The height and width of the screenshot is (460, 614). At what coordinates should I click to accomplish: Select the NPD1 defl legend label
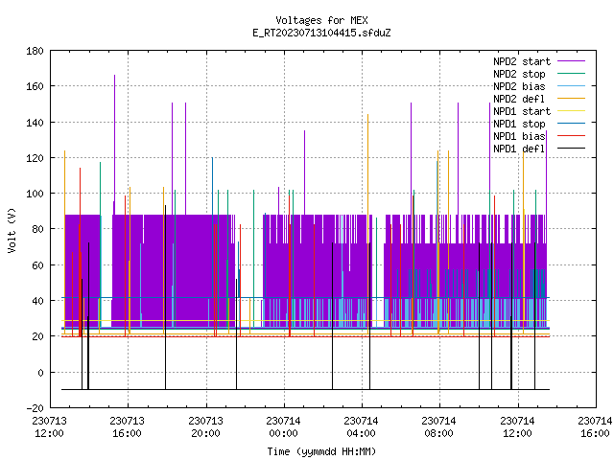point(519,149)
